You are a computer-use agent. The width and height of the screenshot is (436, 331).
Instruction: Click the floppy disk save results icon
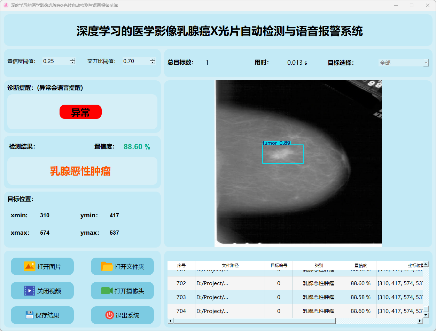tap(29, 315)
